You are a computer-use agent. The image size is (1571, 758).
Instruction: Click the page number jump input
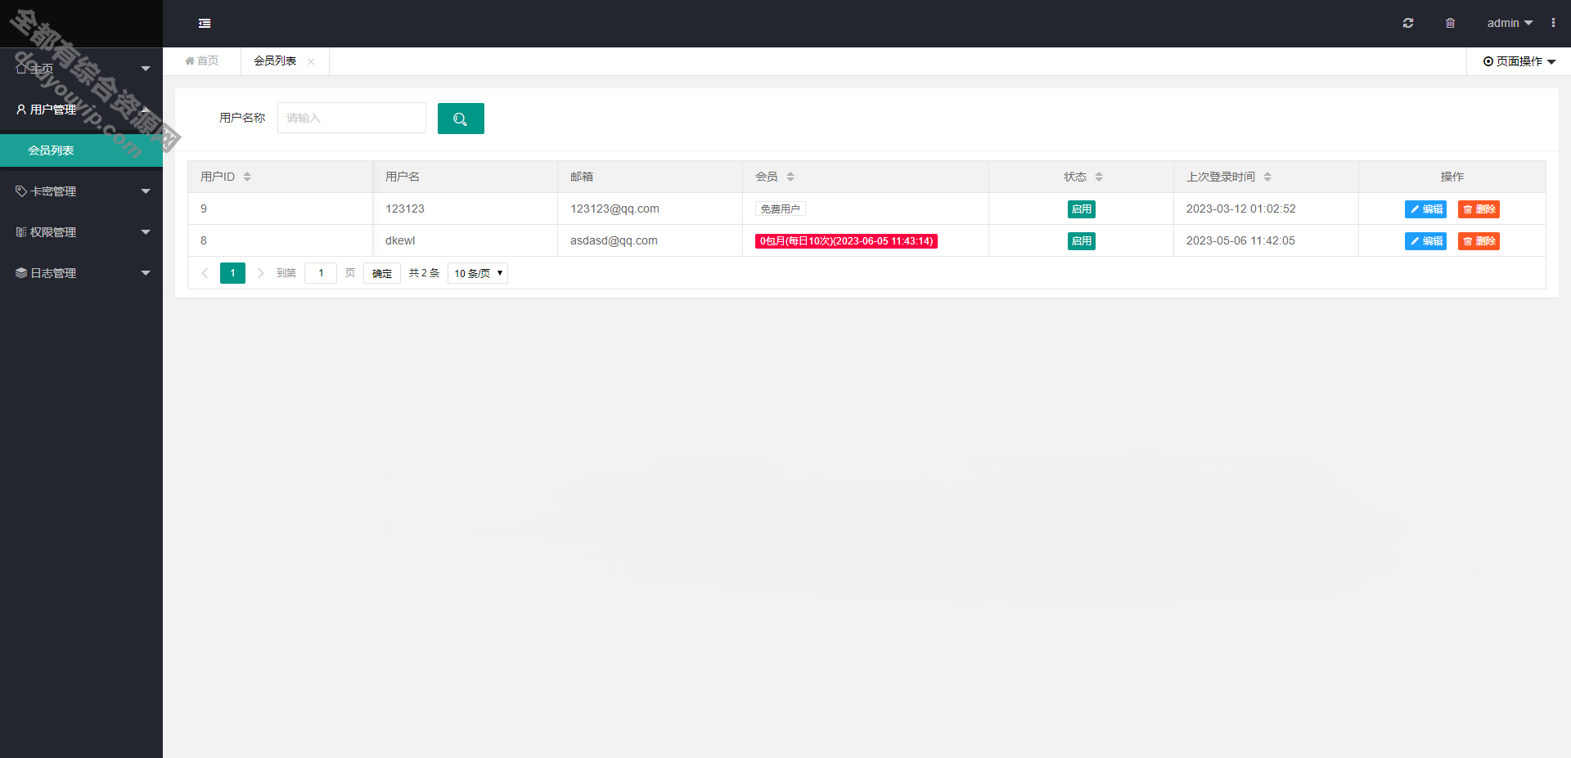(x=321, y=273)
